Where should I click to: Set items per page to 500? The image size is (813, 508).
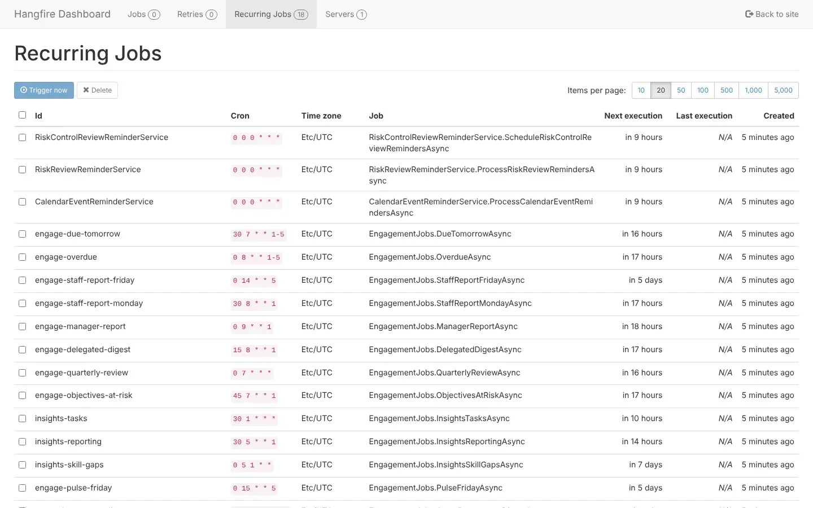pos(727,90)
